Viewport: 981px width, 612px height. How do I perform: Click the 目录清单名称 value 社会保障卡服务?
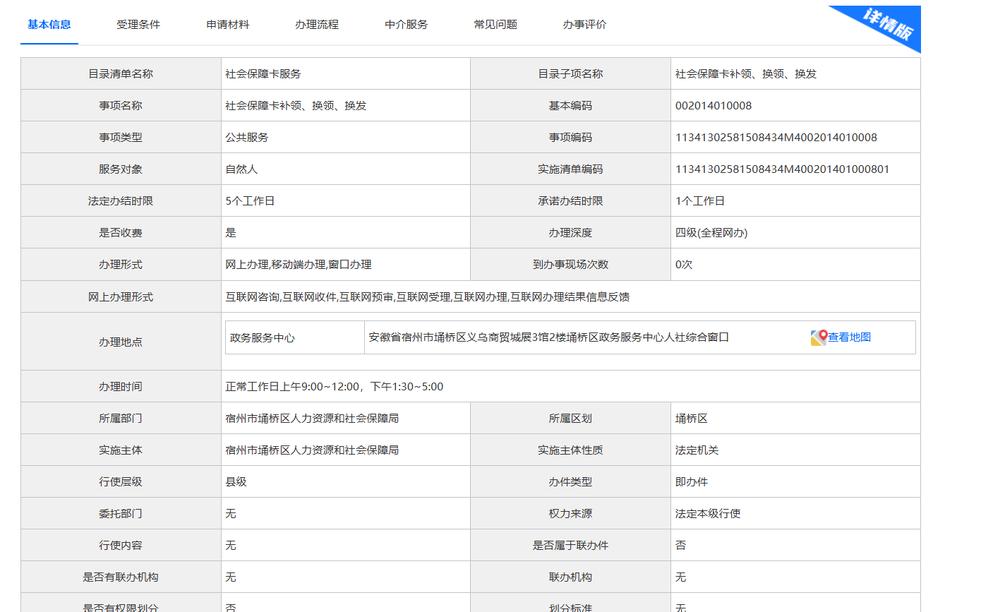coord(263,74)
